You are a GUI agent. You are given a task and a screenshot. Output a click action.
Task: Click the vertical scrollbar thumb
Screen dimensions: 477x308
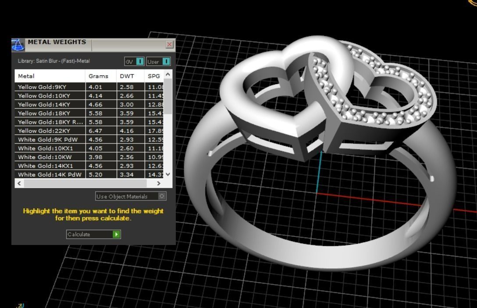click(168, 97)
